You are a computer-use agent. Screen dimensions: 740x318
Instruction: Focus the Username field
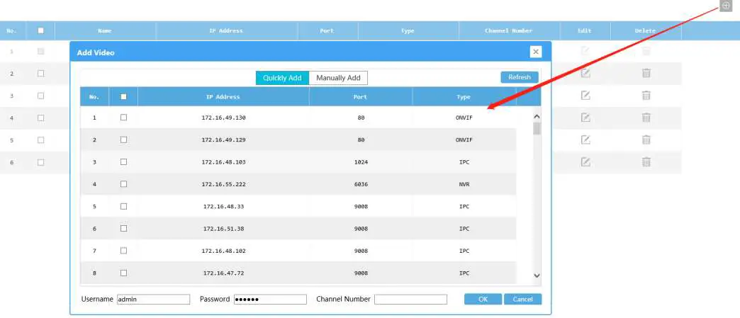153,299
